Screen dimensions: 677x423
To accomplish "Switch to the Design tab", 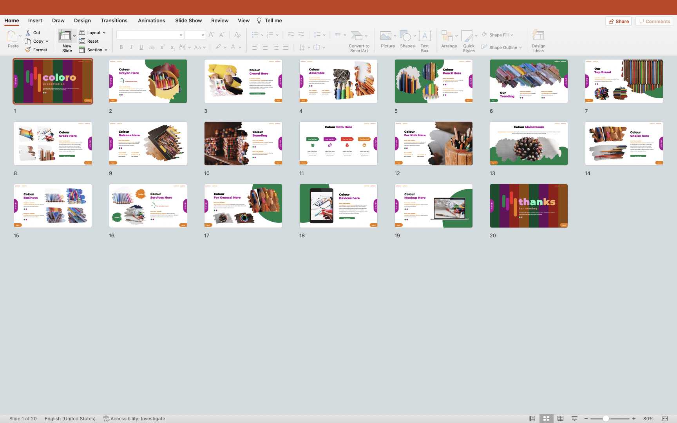I will point(82,21).
